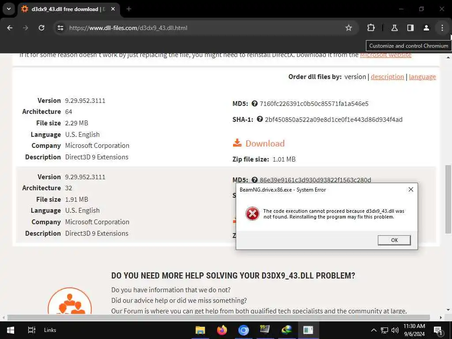This screenshot has width=452, height=339.
Task: Click the vertical page scrollbar thumb
Action: click(x=448, y=199)
